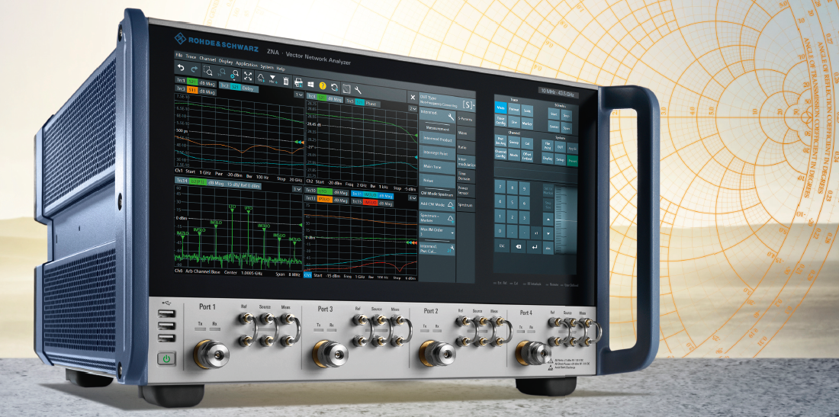Click the fullscreen expand arrows icon
The image size is (839, 417).
click(x=248, y=76)
